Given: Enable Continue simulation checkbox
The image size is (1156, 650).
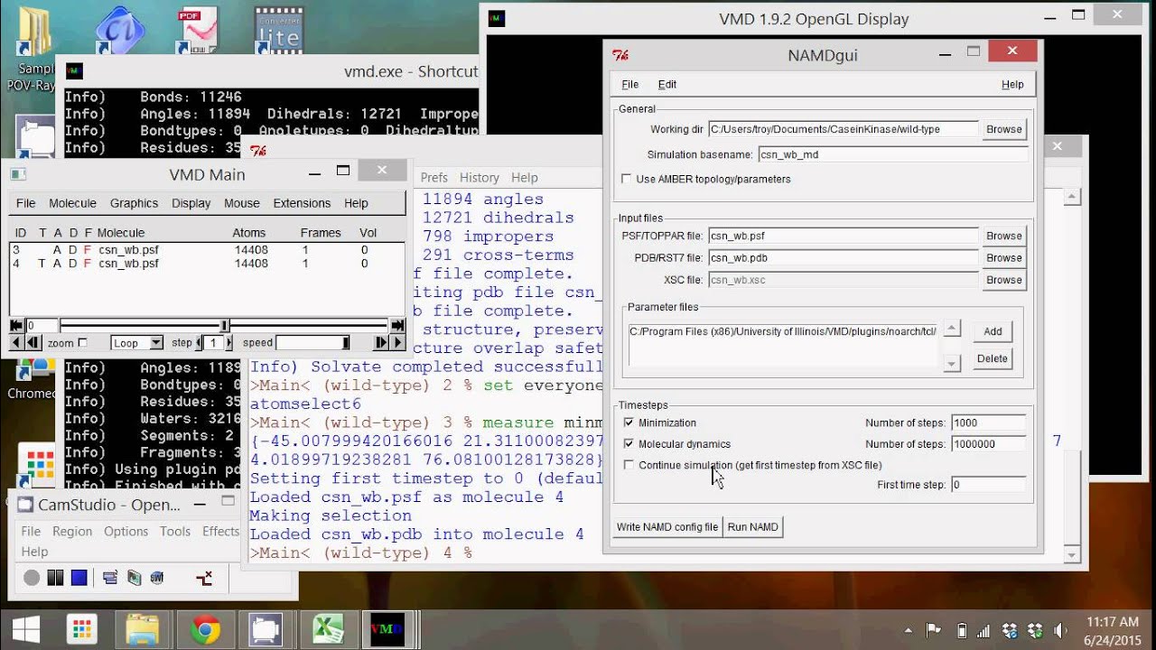Looking at the screenshot, I should click(629, 465).
